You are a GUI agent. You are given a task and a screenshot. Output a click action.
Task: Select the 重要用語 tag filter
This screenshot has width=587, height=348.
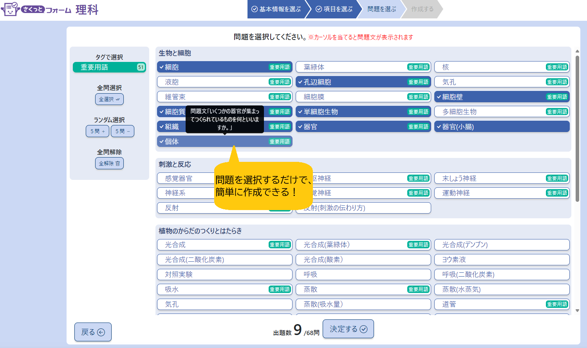pyautogui.click(x=109, y=67)
